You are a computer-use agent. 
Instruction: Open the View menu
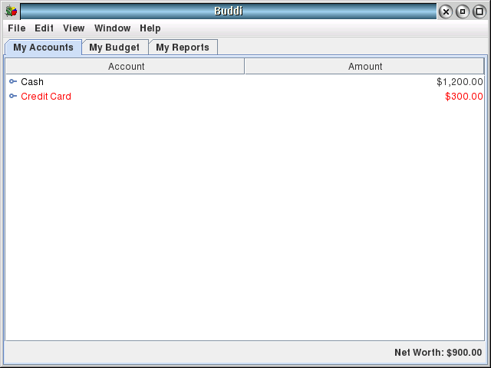[x=74, y=28]
